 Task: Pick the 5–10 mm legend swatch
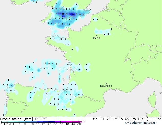coord(28,122)
